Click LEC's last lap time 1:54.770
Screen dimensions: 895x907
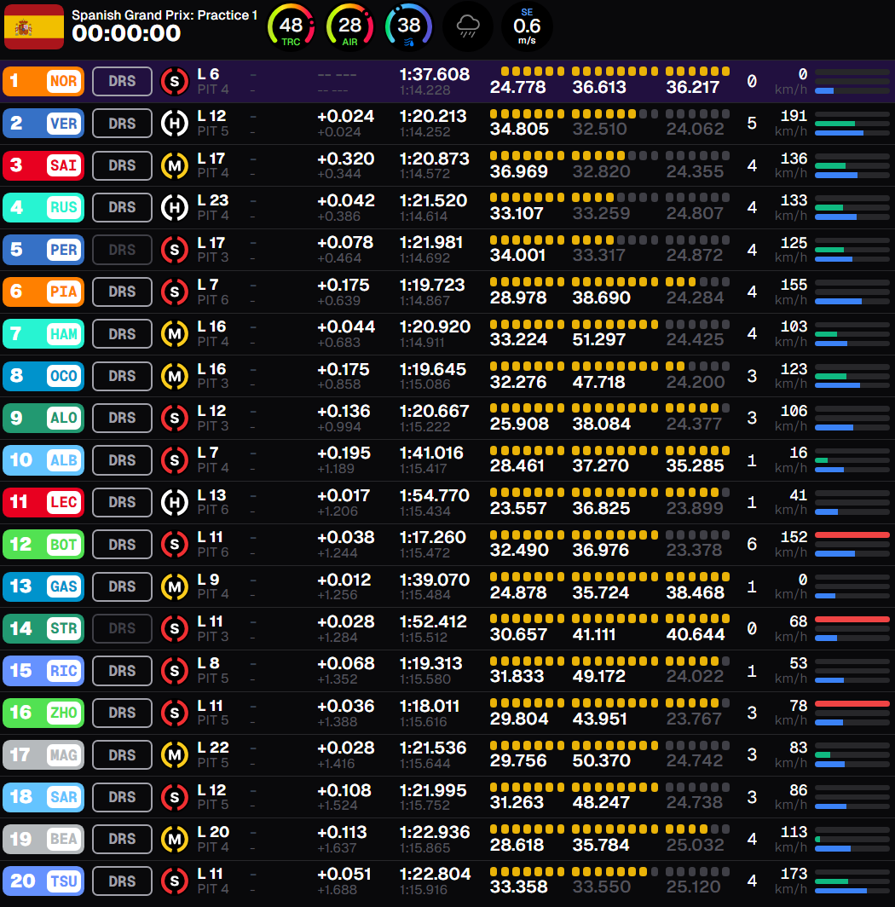[435, 495]
